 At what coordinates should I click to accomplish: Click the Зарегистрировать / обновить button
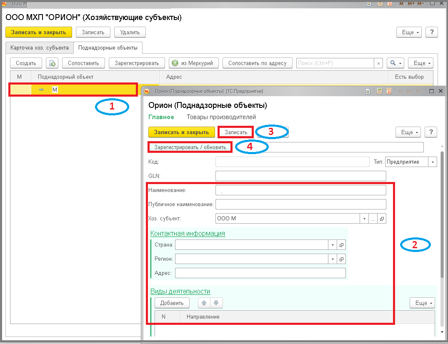190,147
